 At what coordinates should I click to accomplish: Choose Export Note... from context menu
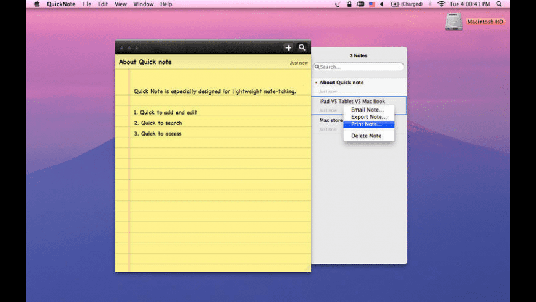pyautogui.click(x=369, y=117)
